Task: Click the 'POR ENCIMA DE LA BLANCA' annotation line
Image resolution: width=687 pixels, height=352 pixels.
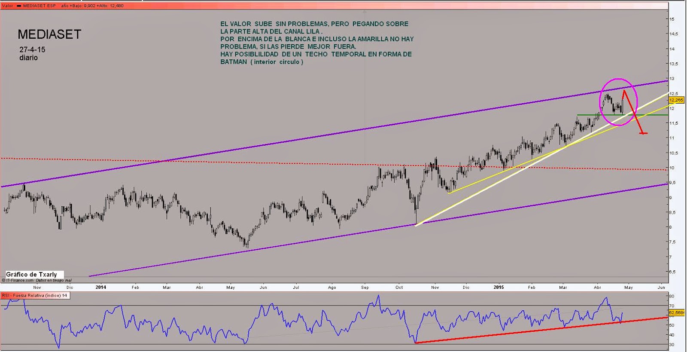Action: (317, 39)
